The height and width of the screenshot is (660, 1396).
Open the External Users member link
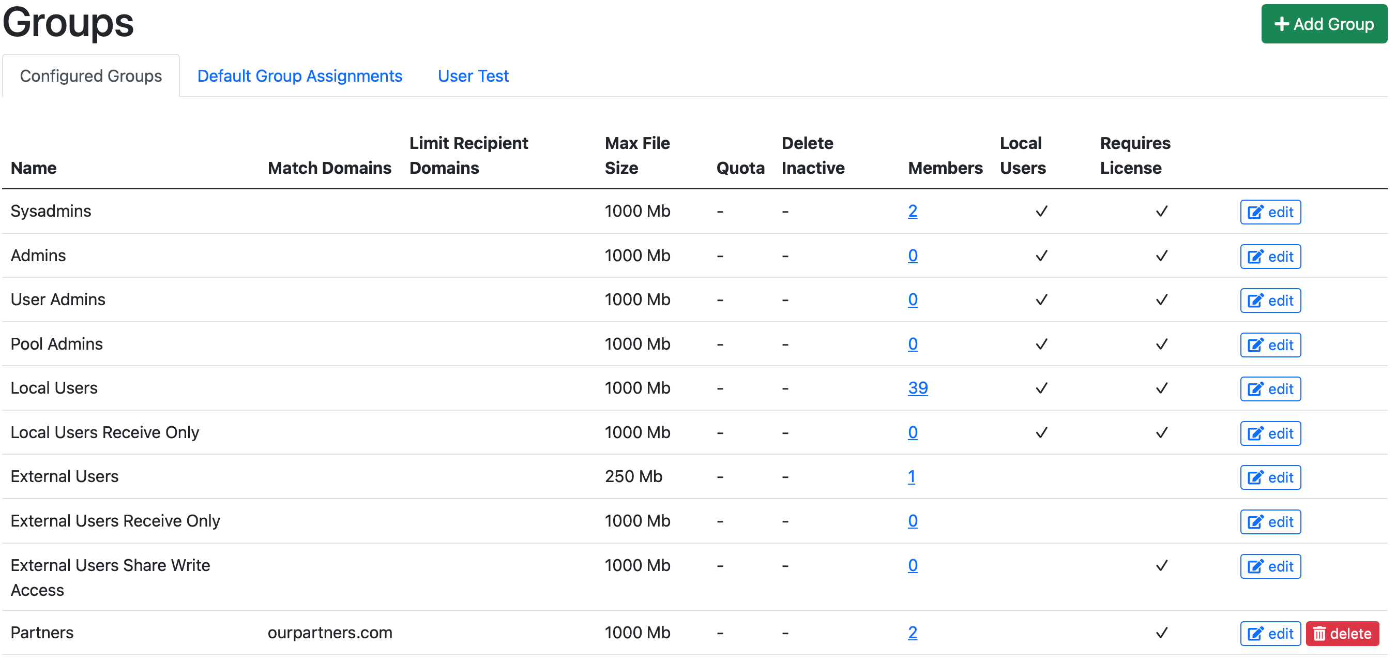[913, 476]
